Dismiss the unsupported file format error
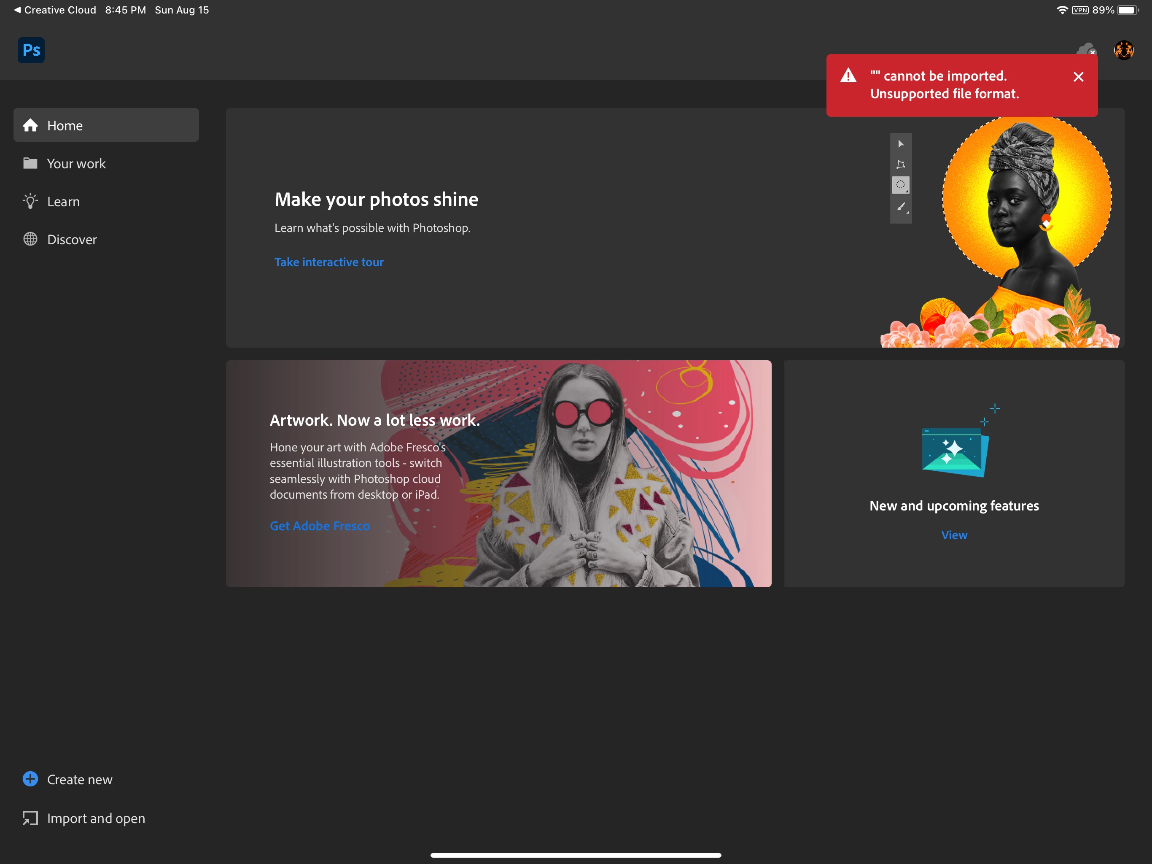Viewport: 1152px width, 864px height. [x=1079, y=77]
